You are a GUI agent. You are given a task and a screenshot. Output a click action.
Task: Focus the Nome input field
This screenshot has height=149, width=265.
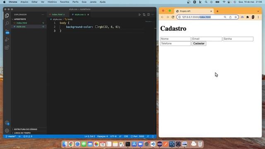tap(176, 39)
